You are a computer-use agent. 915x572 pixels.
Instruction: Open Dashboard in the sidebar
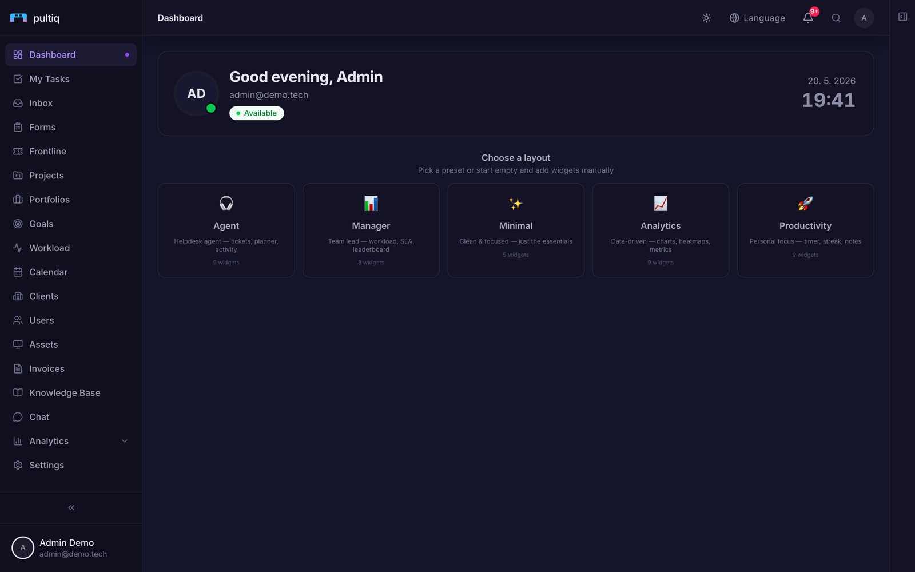(71, 55)
